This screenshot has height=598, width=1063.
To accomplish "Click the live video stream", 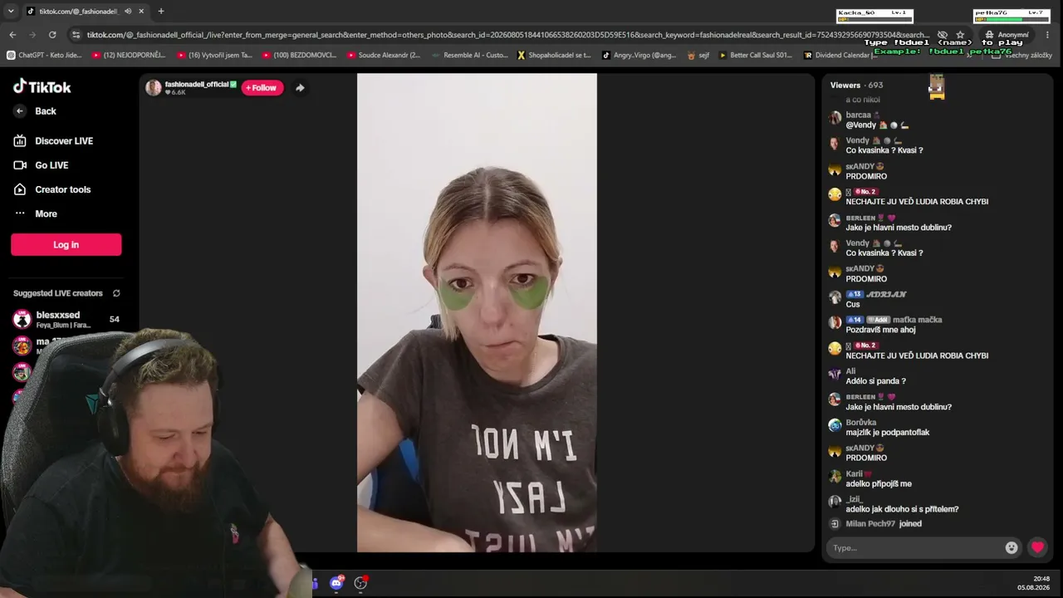I will pyautogui.click(x=477, y=312).
